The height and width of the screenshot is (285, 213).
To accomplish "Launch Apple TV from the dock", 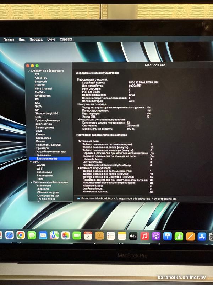I will coord(133,236).
